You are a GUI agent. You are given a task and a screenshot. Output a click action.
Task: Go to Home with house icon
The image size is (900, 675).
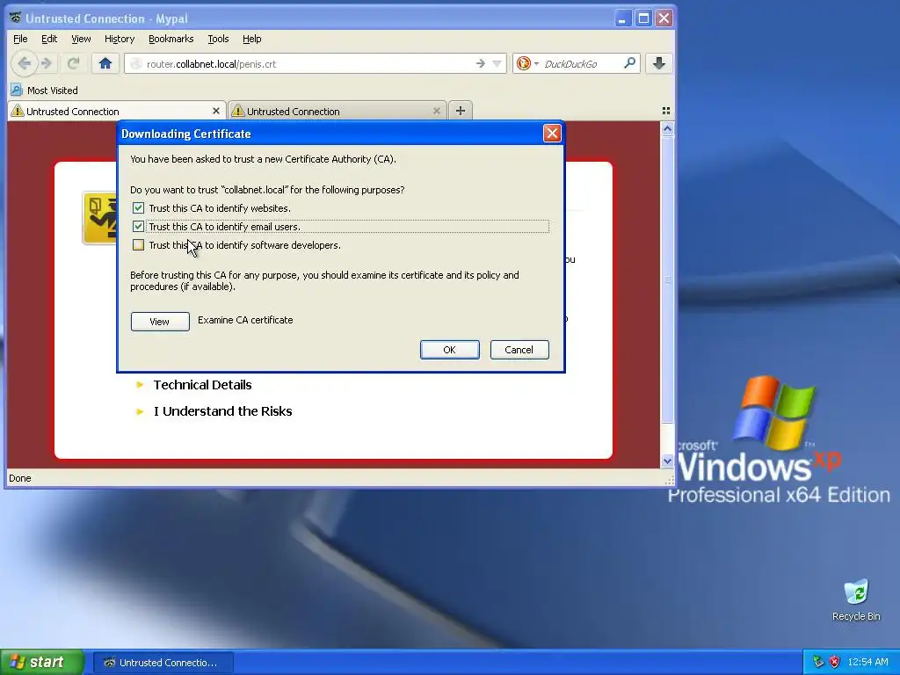pos(105,63)
